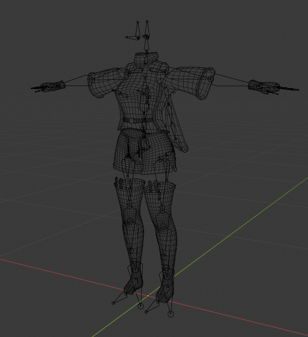This screenshot has height=337, width=308.
Task: Select the high collar neck mesh
Action: point(145,58)
